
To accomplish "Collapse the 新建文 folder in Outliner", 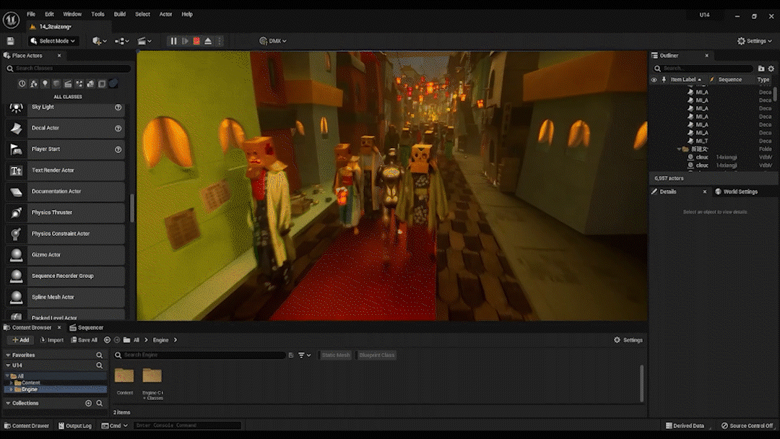I will tap(679, 149).
